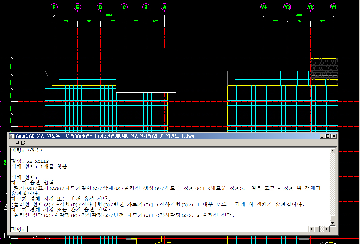Click in the 명령: command input line
This screenshot has height=244, width=360.
165,229
